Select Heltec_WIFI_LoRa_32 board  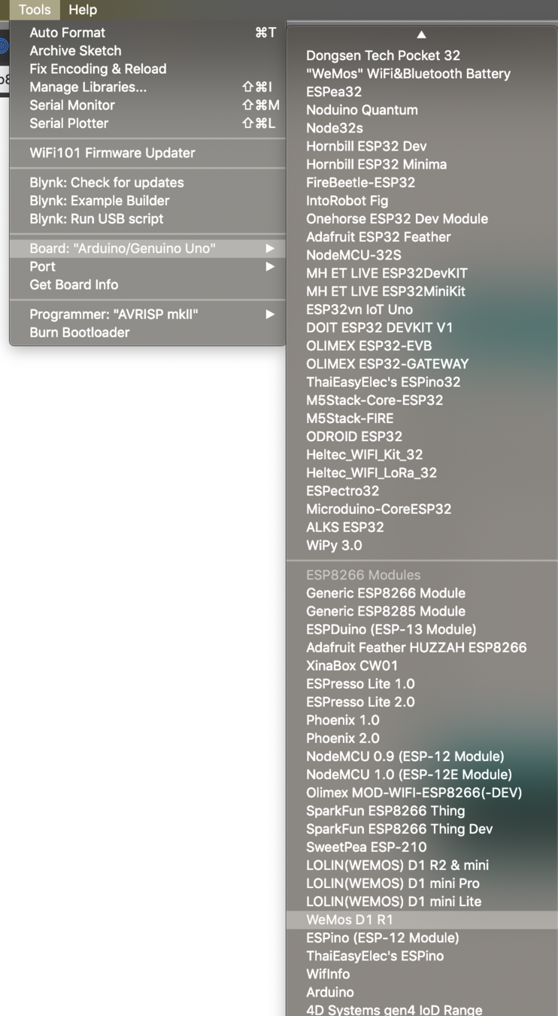[x=422, y=473]
